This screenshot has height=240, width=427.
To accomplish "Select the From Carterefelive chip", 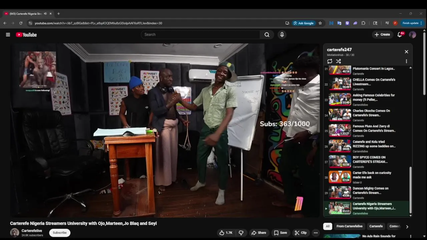I will (349, 226).
